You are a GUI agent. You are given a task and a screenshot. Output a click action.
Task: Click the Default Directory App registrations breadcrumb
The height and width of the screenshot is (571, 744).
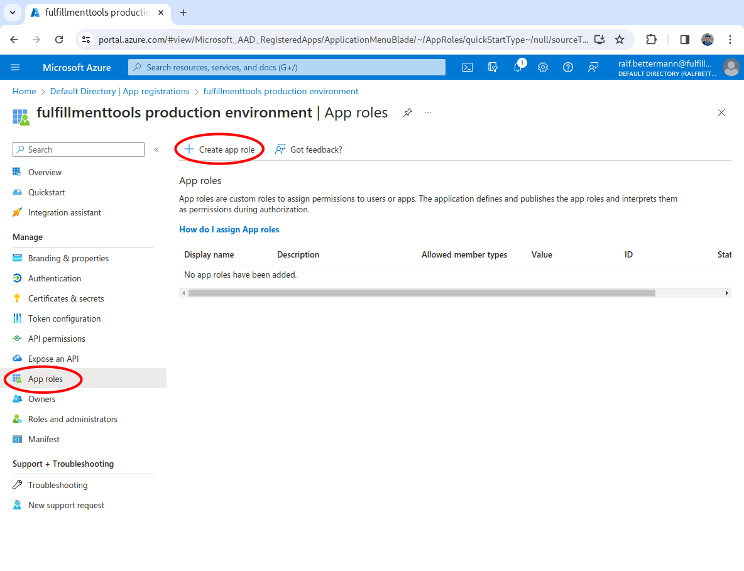(x=119, y=91)
